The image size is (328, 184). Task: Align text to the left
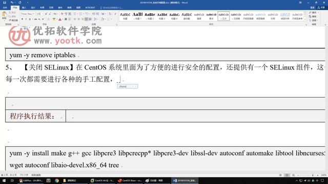75,19
